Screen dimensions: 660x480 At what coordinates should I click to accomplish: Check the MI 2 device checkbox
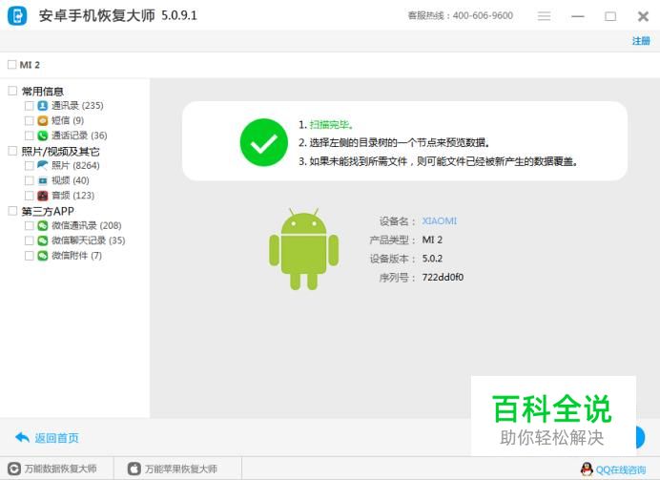(x=11, y=65)
